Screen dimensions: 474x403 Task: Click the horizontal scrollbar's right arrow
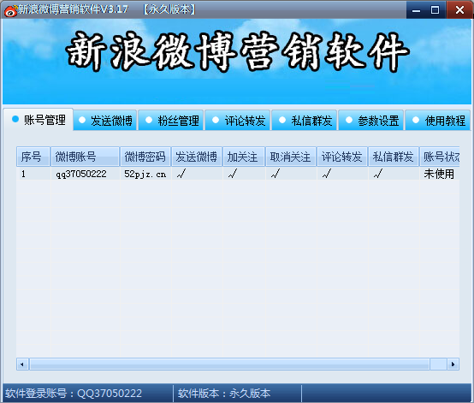453,364
